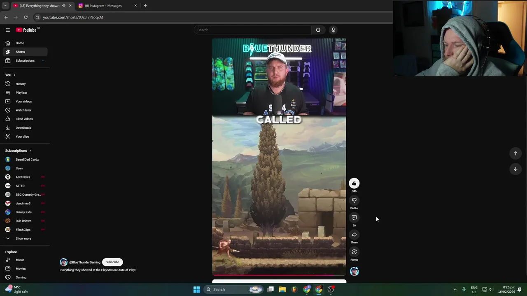Search with your voice microphone button

point(333,30)
